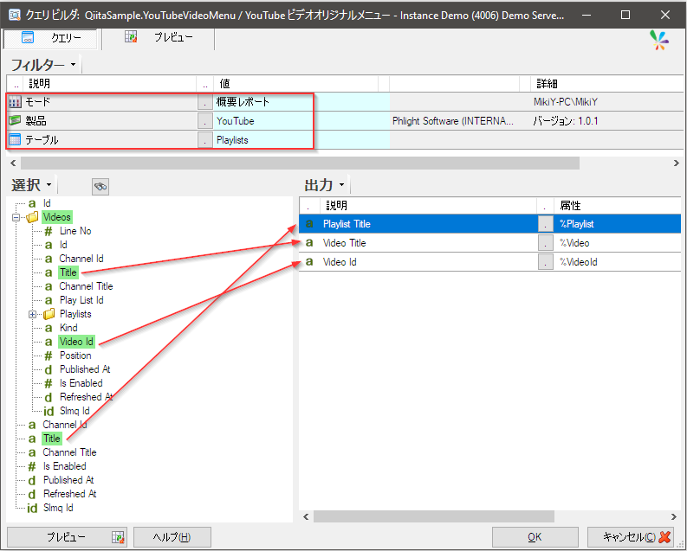
Task: Click the ヘルプ(H) button
Action: tap(172, 537)
